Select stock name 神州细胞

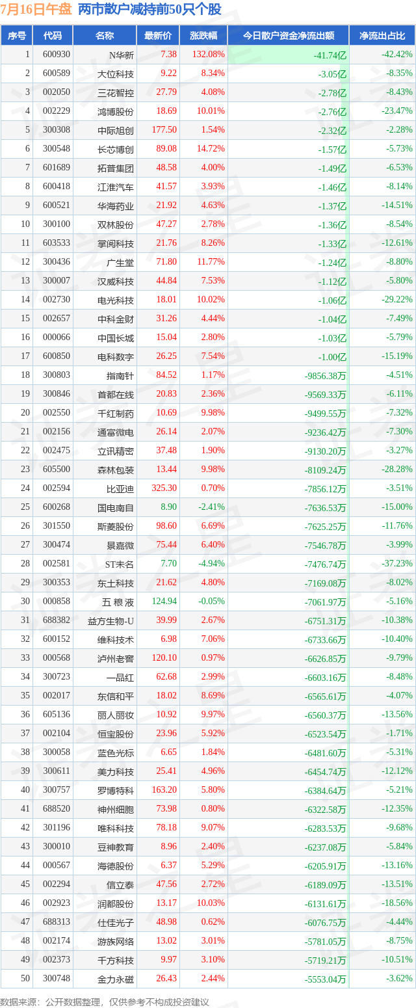116,809
